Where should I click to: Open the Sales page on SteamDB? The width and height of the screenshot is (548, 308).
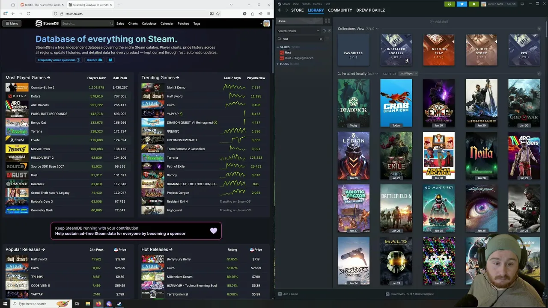[120, 24]
